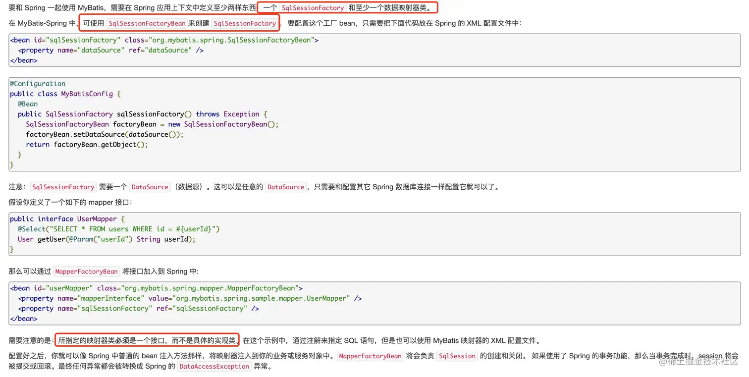Click closing </bean> tag under dataSource property
The width and height of the screenshot is (749, 377).
tap(24, 60)
